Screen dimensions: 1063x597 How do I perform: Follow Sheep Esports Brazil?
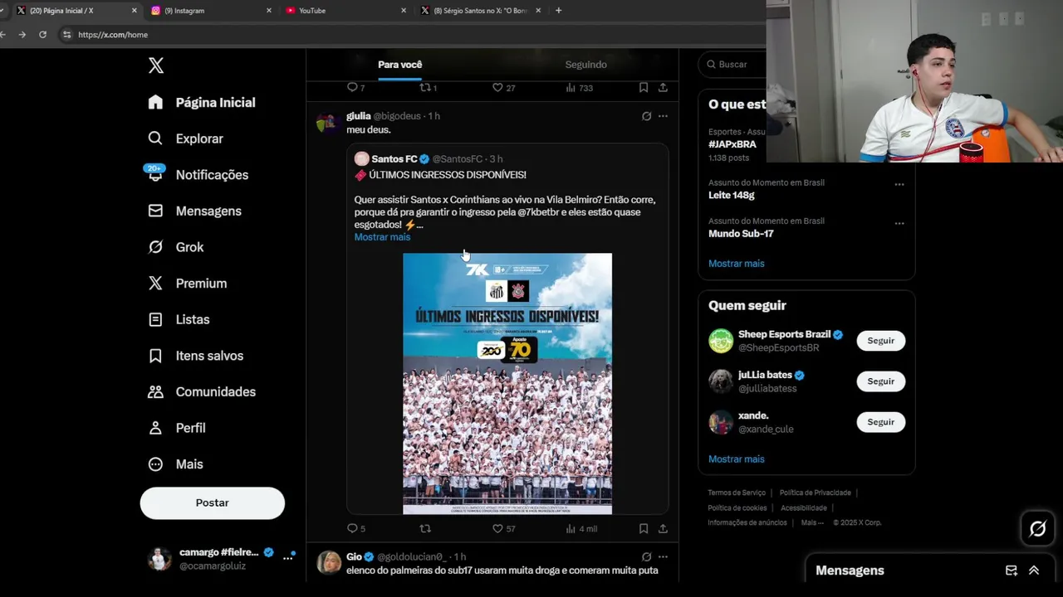[x=880, y=341]
